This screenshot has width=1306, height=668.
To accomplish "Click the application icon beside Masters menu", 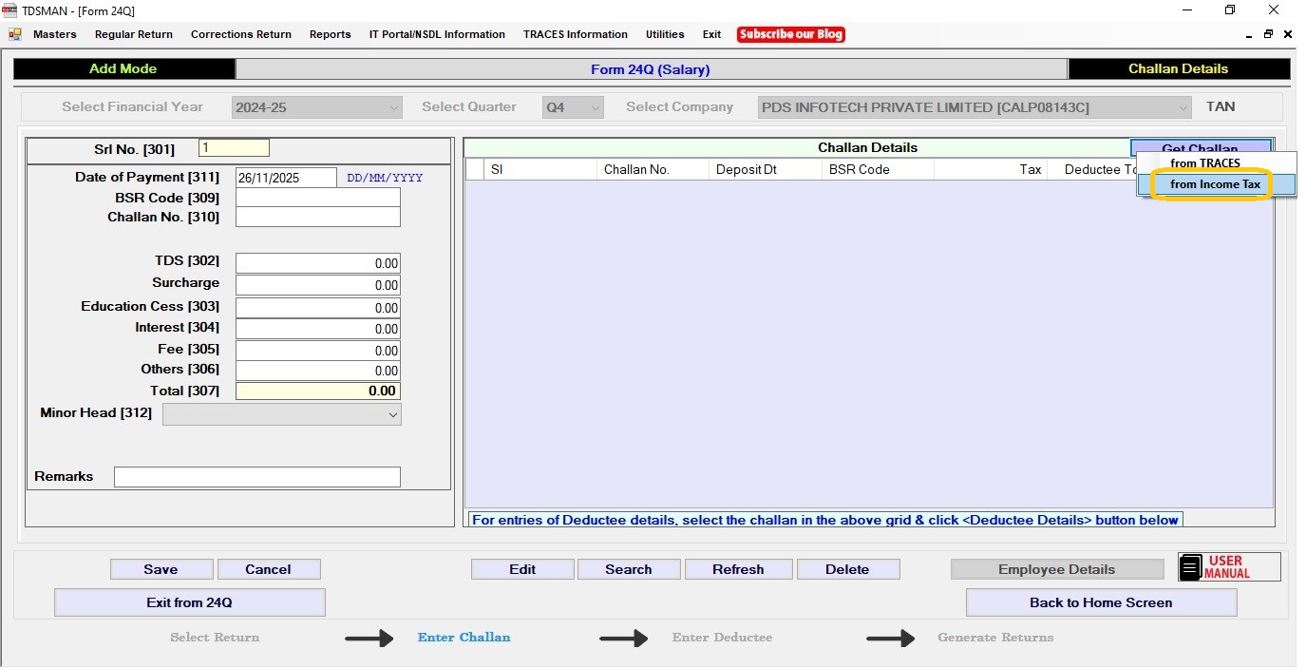I will coord(15,34).
